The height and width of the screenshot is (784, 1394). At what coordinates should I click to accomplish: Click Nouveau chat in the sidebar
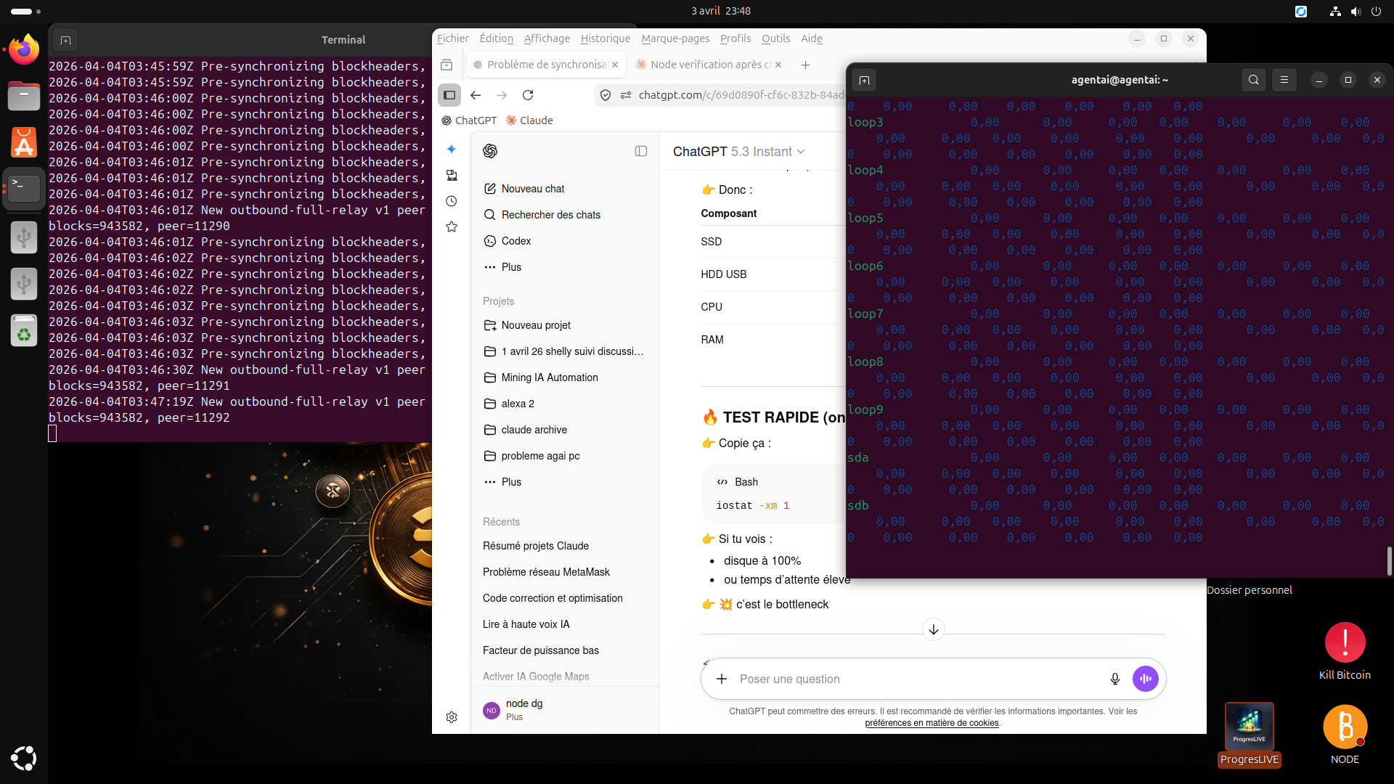click(x=532, y=189)
